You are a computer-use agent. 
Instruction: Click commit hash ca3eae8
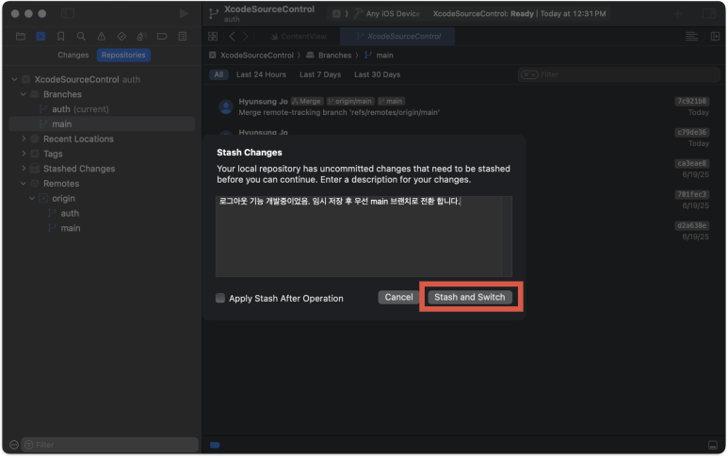click(x=692, y=164)
